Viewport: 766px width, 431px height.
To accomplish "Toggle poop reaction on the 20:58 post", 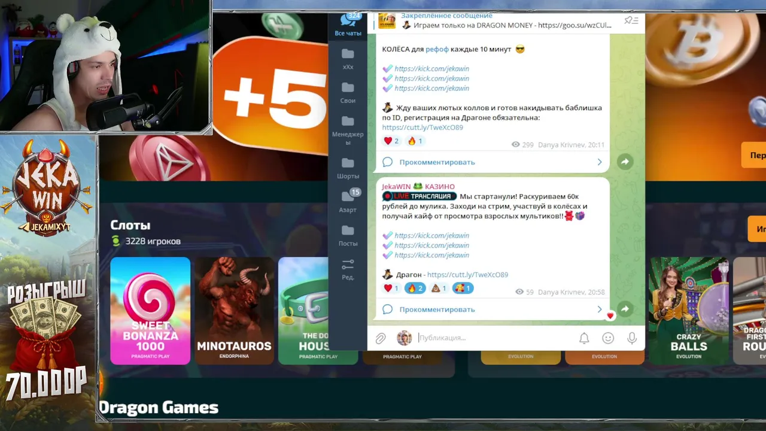I will 439,288.
